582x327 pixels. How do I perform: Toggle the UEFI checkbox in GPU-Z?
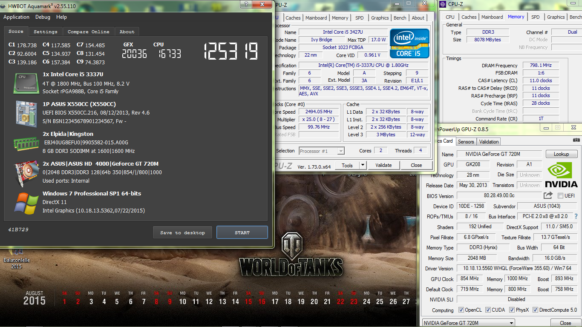click(560, 196)
